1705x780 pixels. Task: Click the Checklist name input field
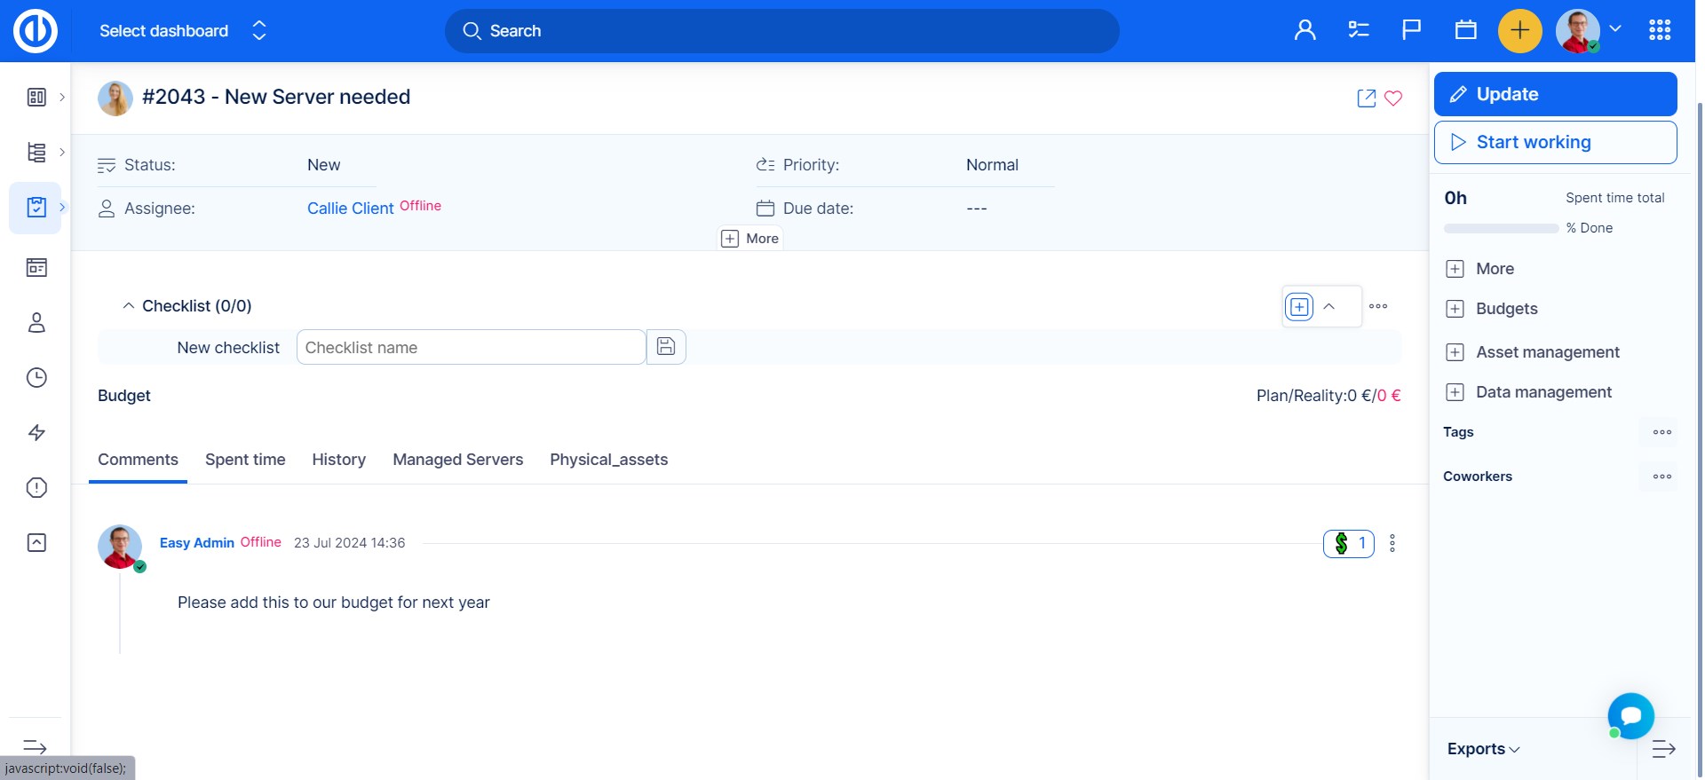(x=471, y=348)
